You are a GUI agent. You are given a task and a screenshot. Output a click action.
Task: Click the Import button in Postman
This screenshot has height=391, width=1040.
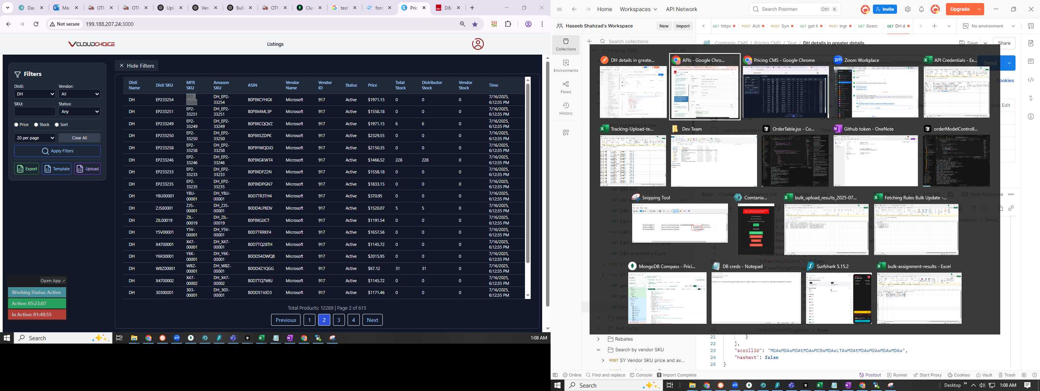(x=683, y=26)
